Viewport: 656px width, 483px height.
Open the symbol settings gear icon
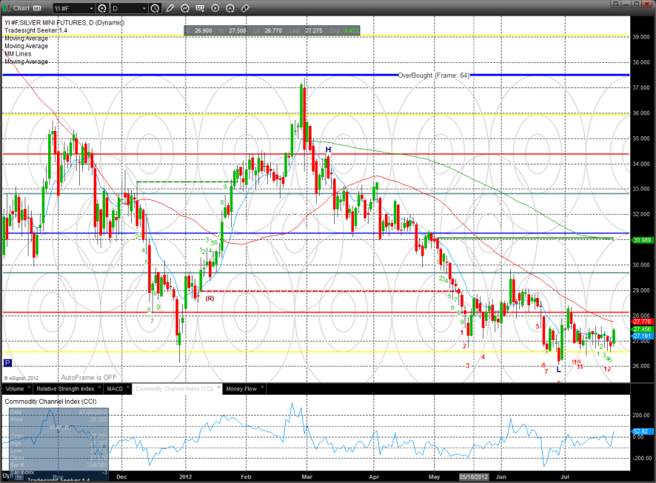click(x=101, y=8)
